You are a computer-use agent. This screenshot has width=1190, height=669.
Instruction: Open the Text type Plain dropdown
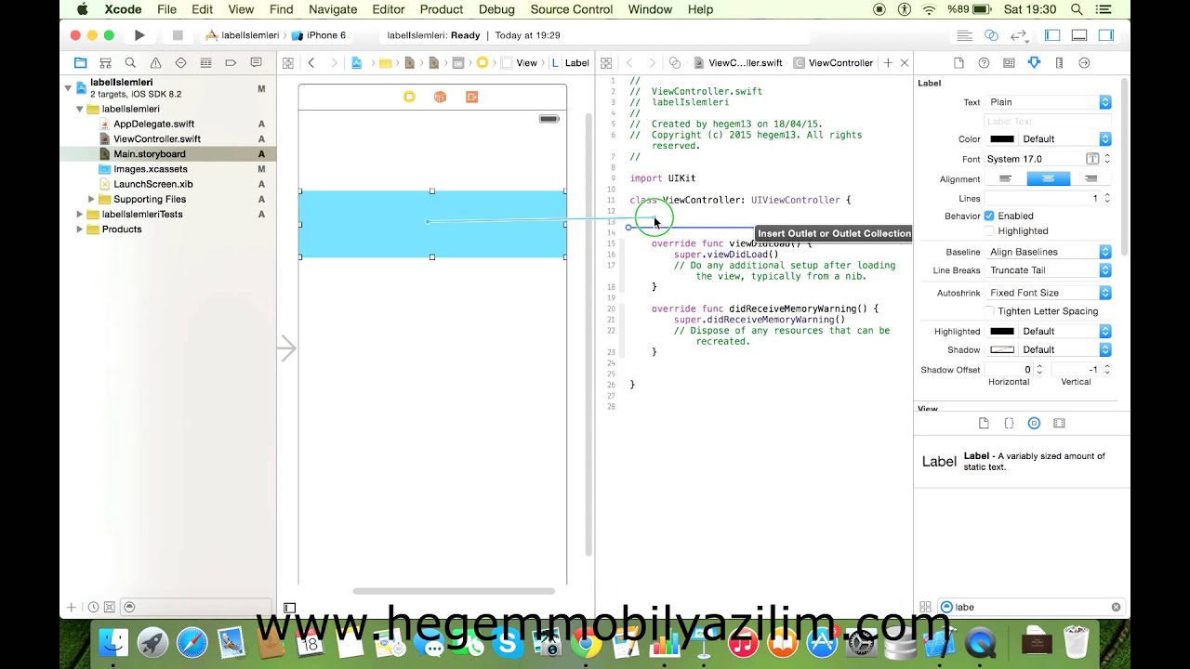coord(1048,102)
